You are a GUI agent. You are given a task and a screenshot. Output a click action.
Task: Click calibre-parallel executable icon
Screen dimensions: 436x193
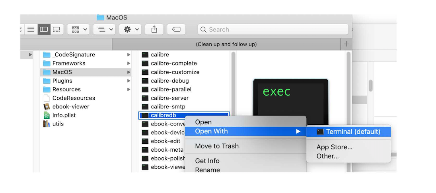pyautogui.click(x=145, y=89)
